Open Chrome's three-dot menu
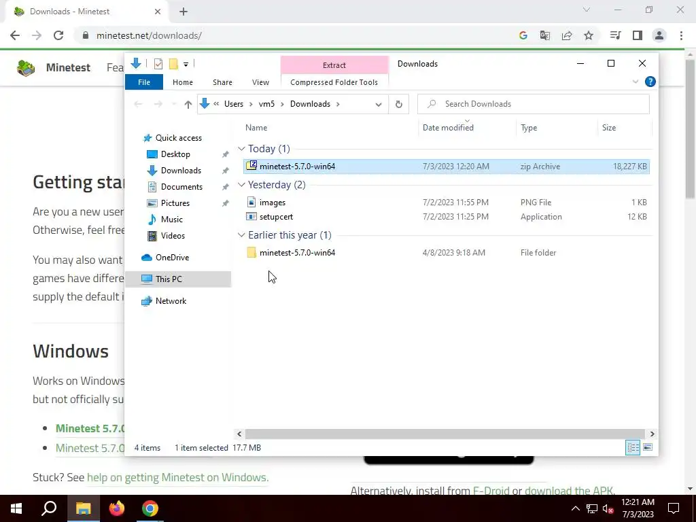This screenshot has width=696, height=522. [681, 35]
